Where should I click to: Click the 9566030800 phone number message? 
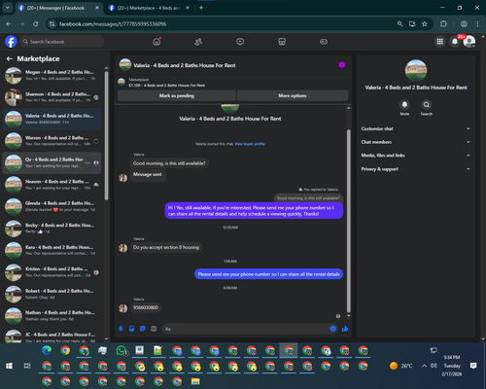coord(146,307)
